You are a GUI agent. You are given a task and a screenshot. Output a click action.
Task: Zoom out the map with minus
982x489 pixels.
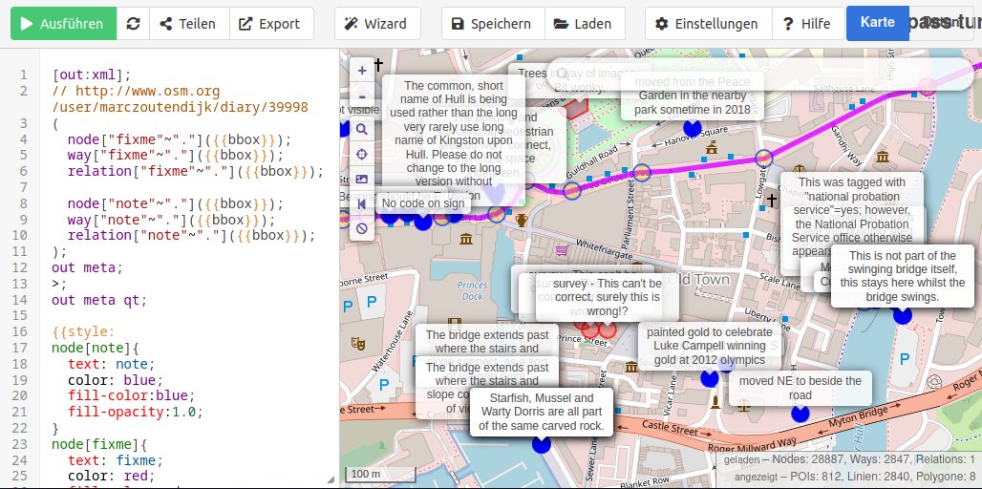tap(362, 96)
